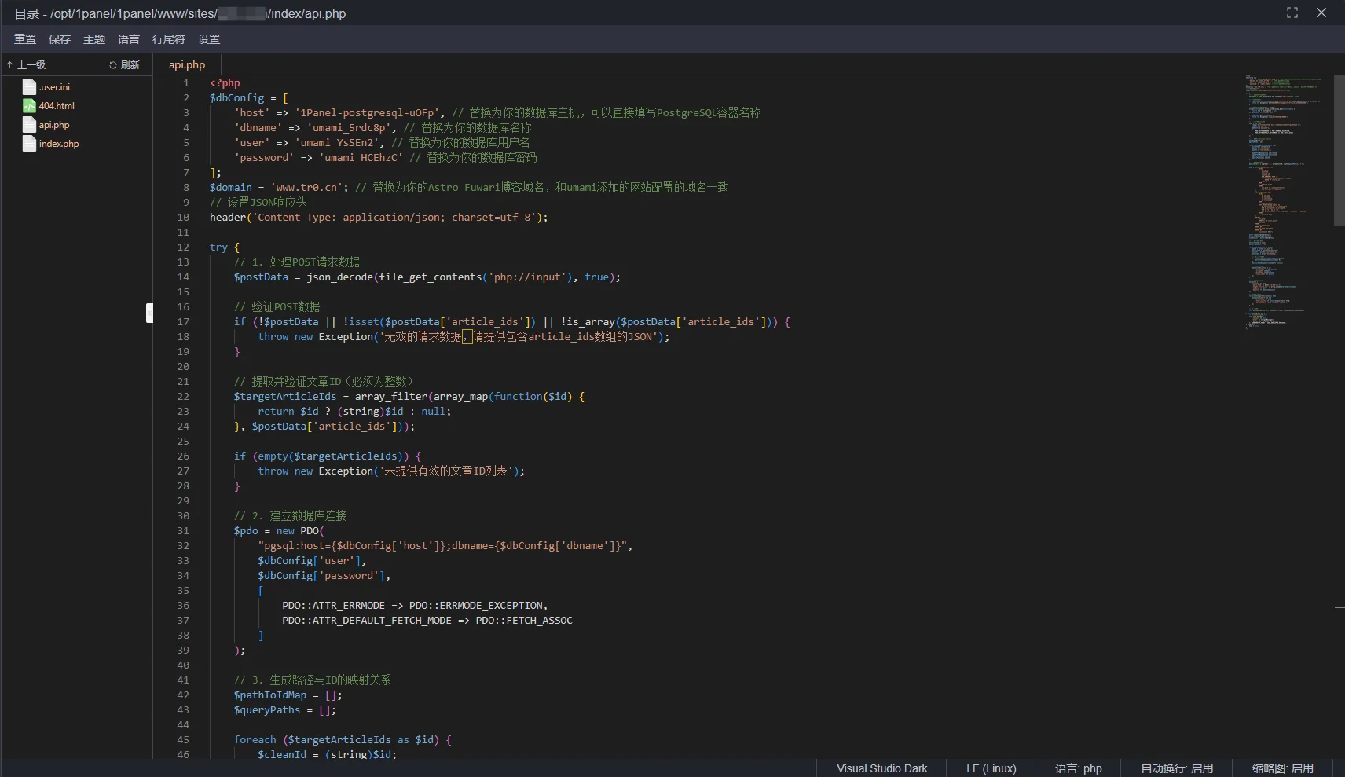The width and height of the screenshot is (1345, 777).
Task: Toggle minimap display in status bar
Action: [1282, 768]
